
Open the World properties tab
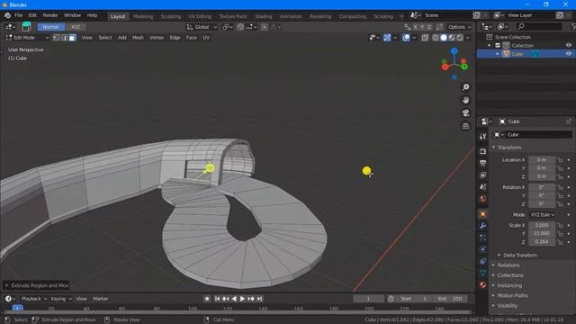482,199
